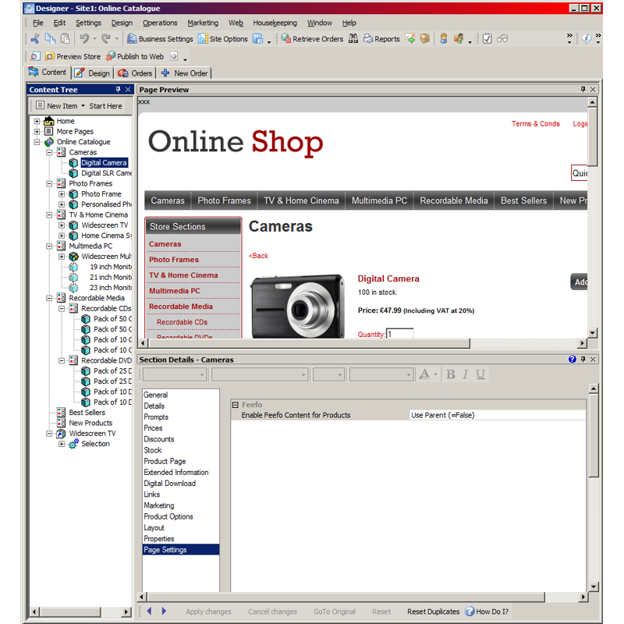Click Start Here in Content Tree
The width and height of the screenshot is (624, 624).
[x=105, y=106]
